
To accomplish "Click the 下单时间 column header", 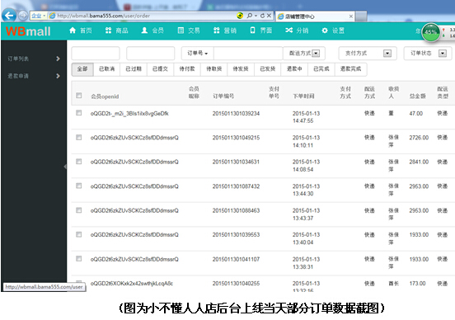I will click(x=303, y=96).
